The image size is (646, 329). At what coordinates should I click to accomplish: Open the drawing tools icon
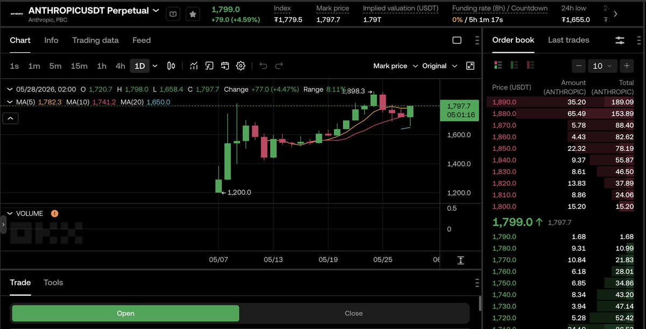tap(209, 66)
